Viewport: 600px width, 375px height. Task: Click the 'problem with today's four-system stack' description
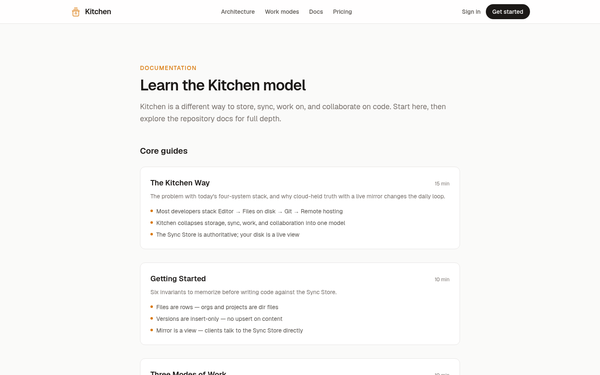click(x=297, y=196)
